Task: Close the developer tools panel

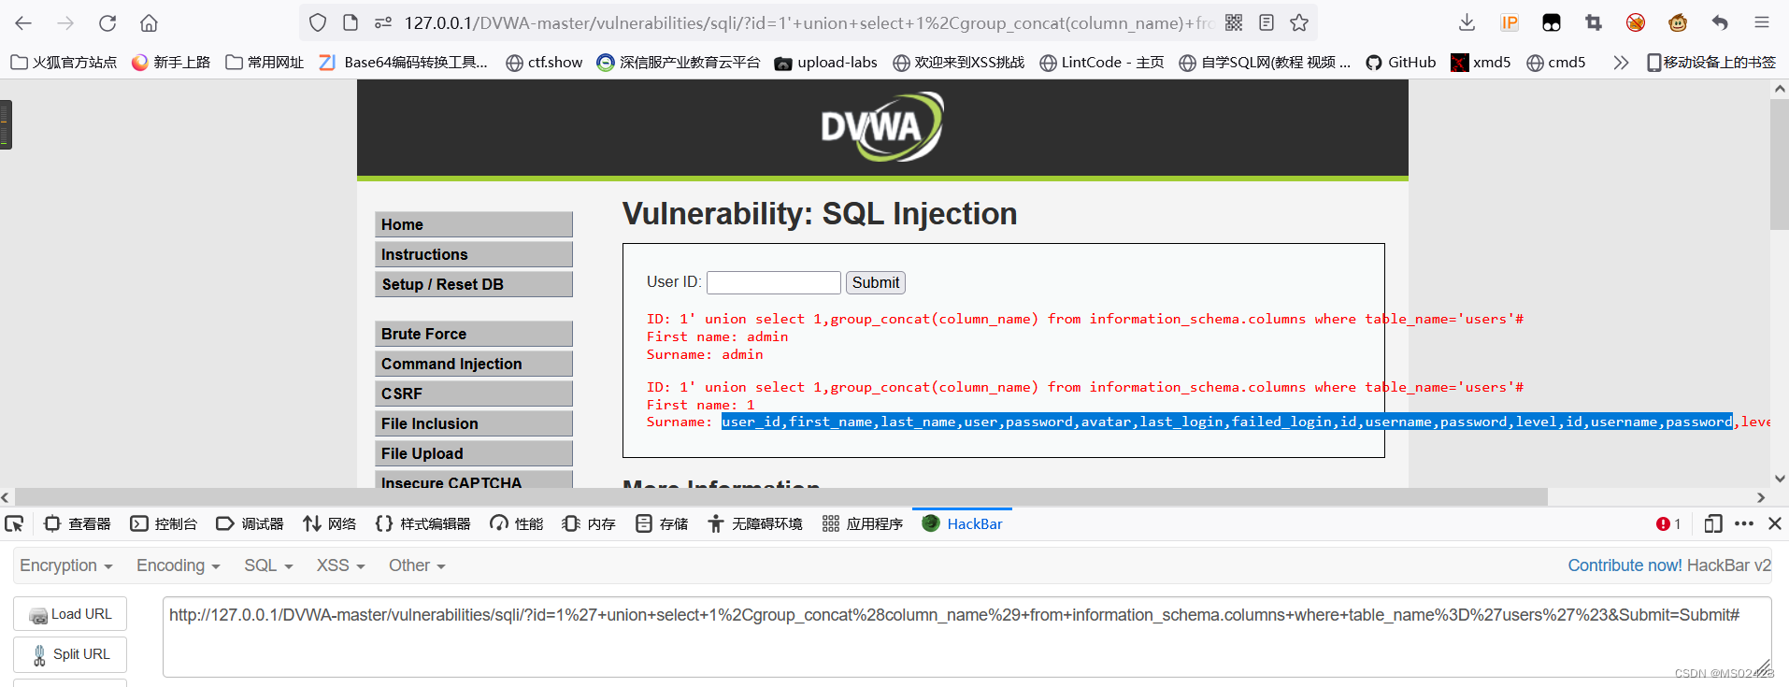Action: [1775, 523]
